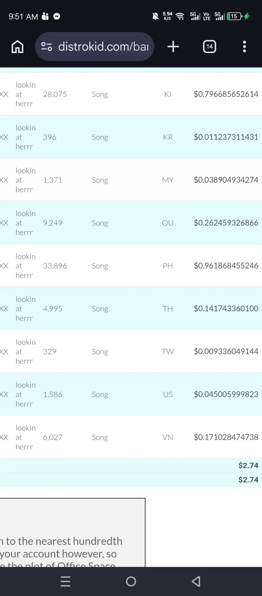Tap the KR row Song type cell

pyautogui.click(x=100, y=137)
